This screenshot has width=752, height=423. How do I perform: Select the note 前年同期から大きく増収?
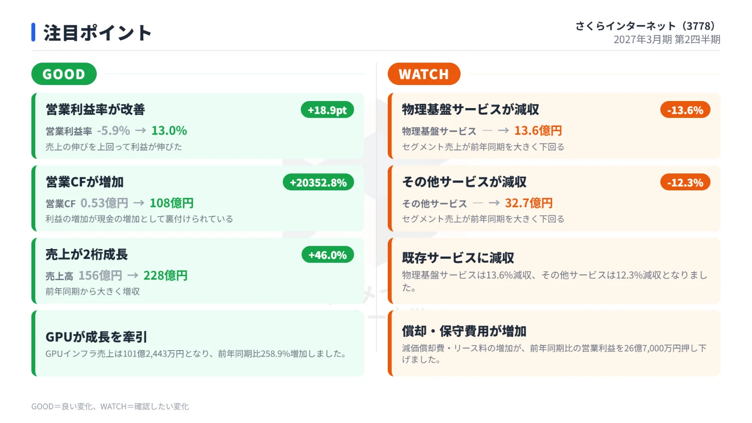tap(93, 291)
